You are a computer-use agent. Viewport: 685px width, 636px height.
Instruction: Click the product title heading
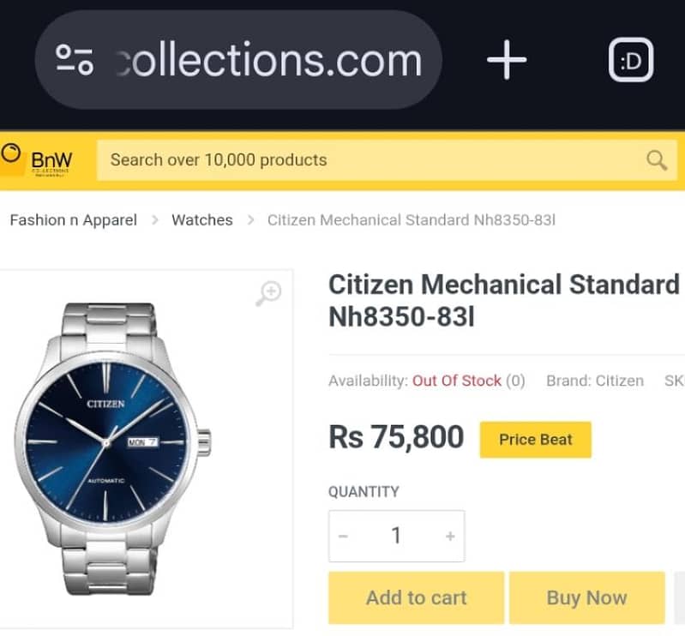[x=504, y=301]
